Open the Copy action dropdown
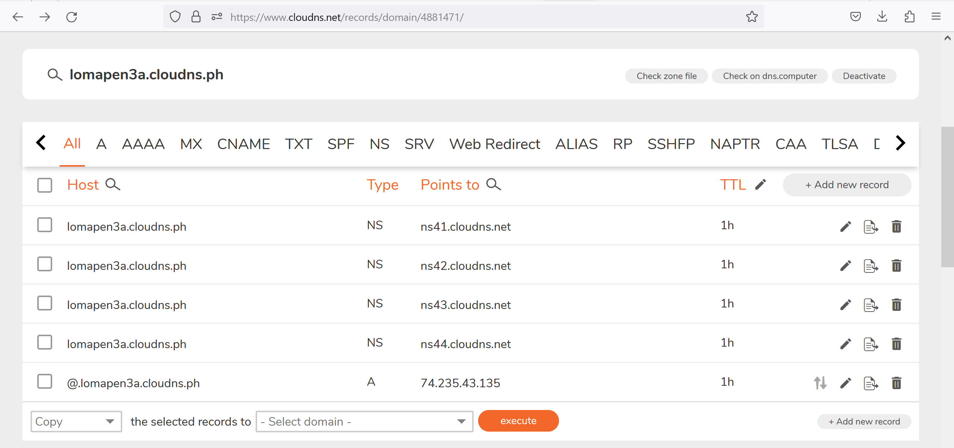This screenshot has width=954, height=448. (76, 421)
